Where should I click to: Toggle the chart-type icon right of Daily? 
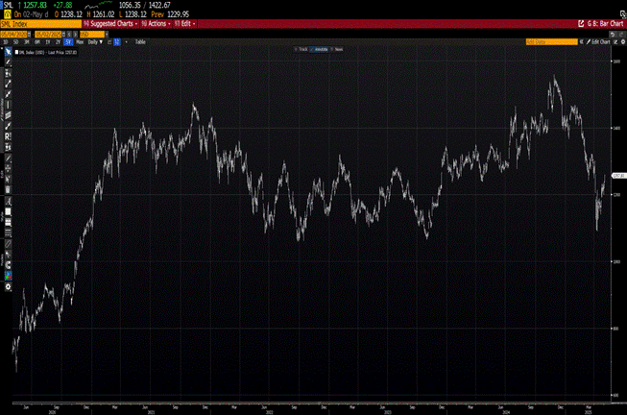tap(109, 42)
